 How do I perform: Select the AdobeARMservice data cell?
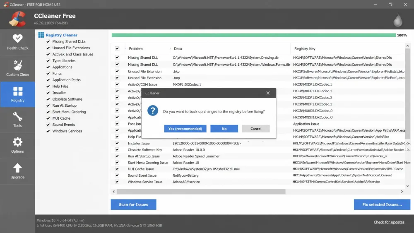coord(186,182)
